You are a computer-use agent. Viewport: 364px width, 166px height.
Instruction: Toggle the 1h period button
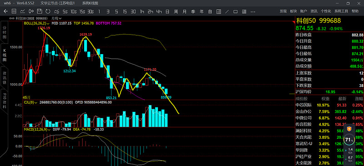142,11
